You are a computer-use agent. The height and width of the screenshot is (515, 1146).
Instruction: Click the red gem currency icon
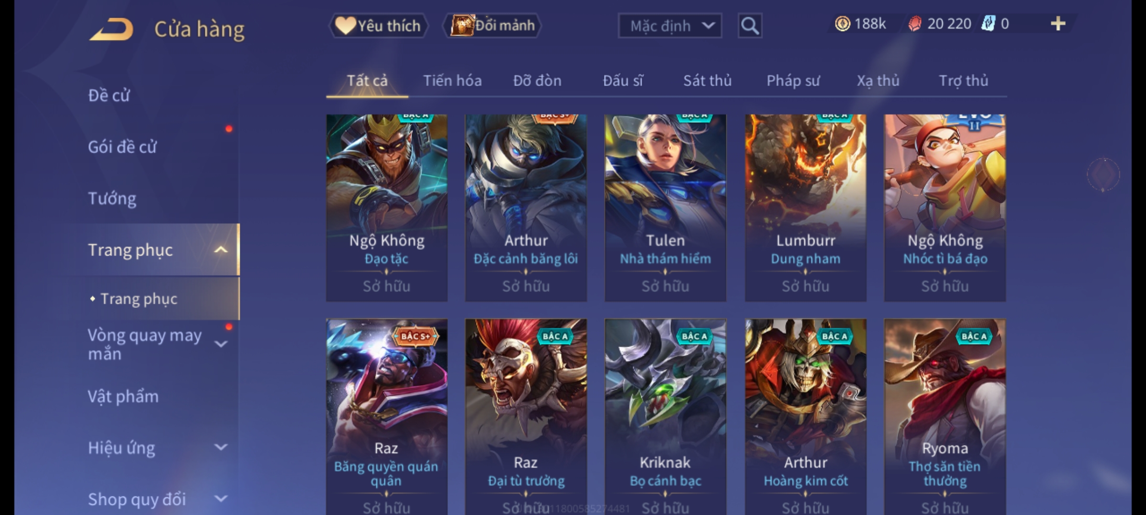coord(914,24)
